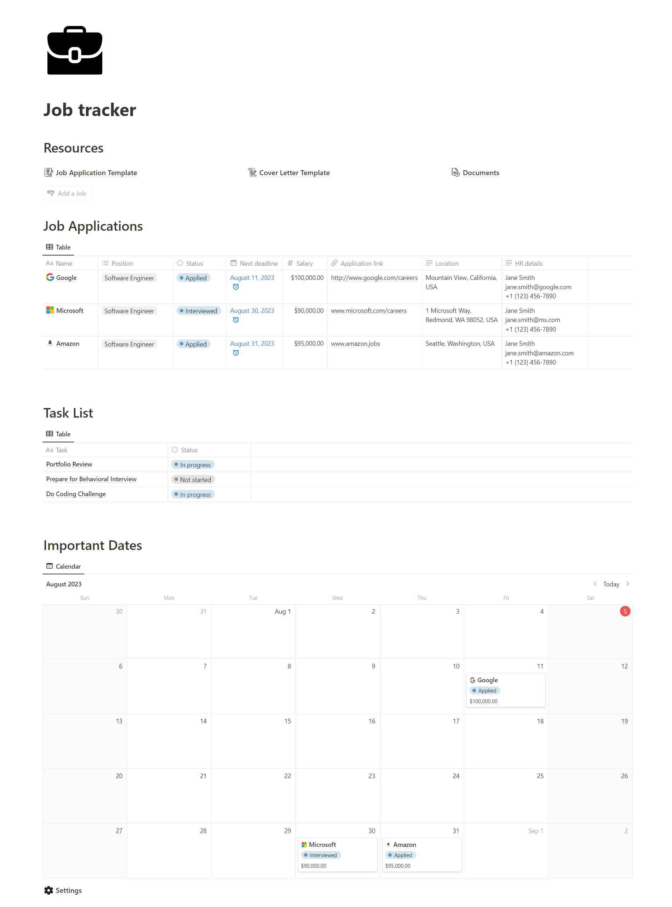This screenshot has height=907, width=672.
Task: Click the Position column header
Action: pos(136,263)
